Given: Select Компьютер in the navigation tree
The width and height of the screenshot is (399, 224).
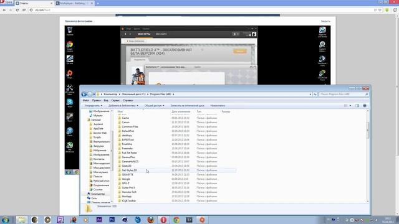Looking at the screenshot, I should coord(98,194).
